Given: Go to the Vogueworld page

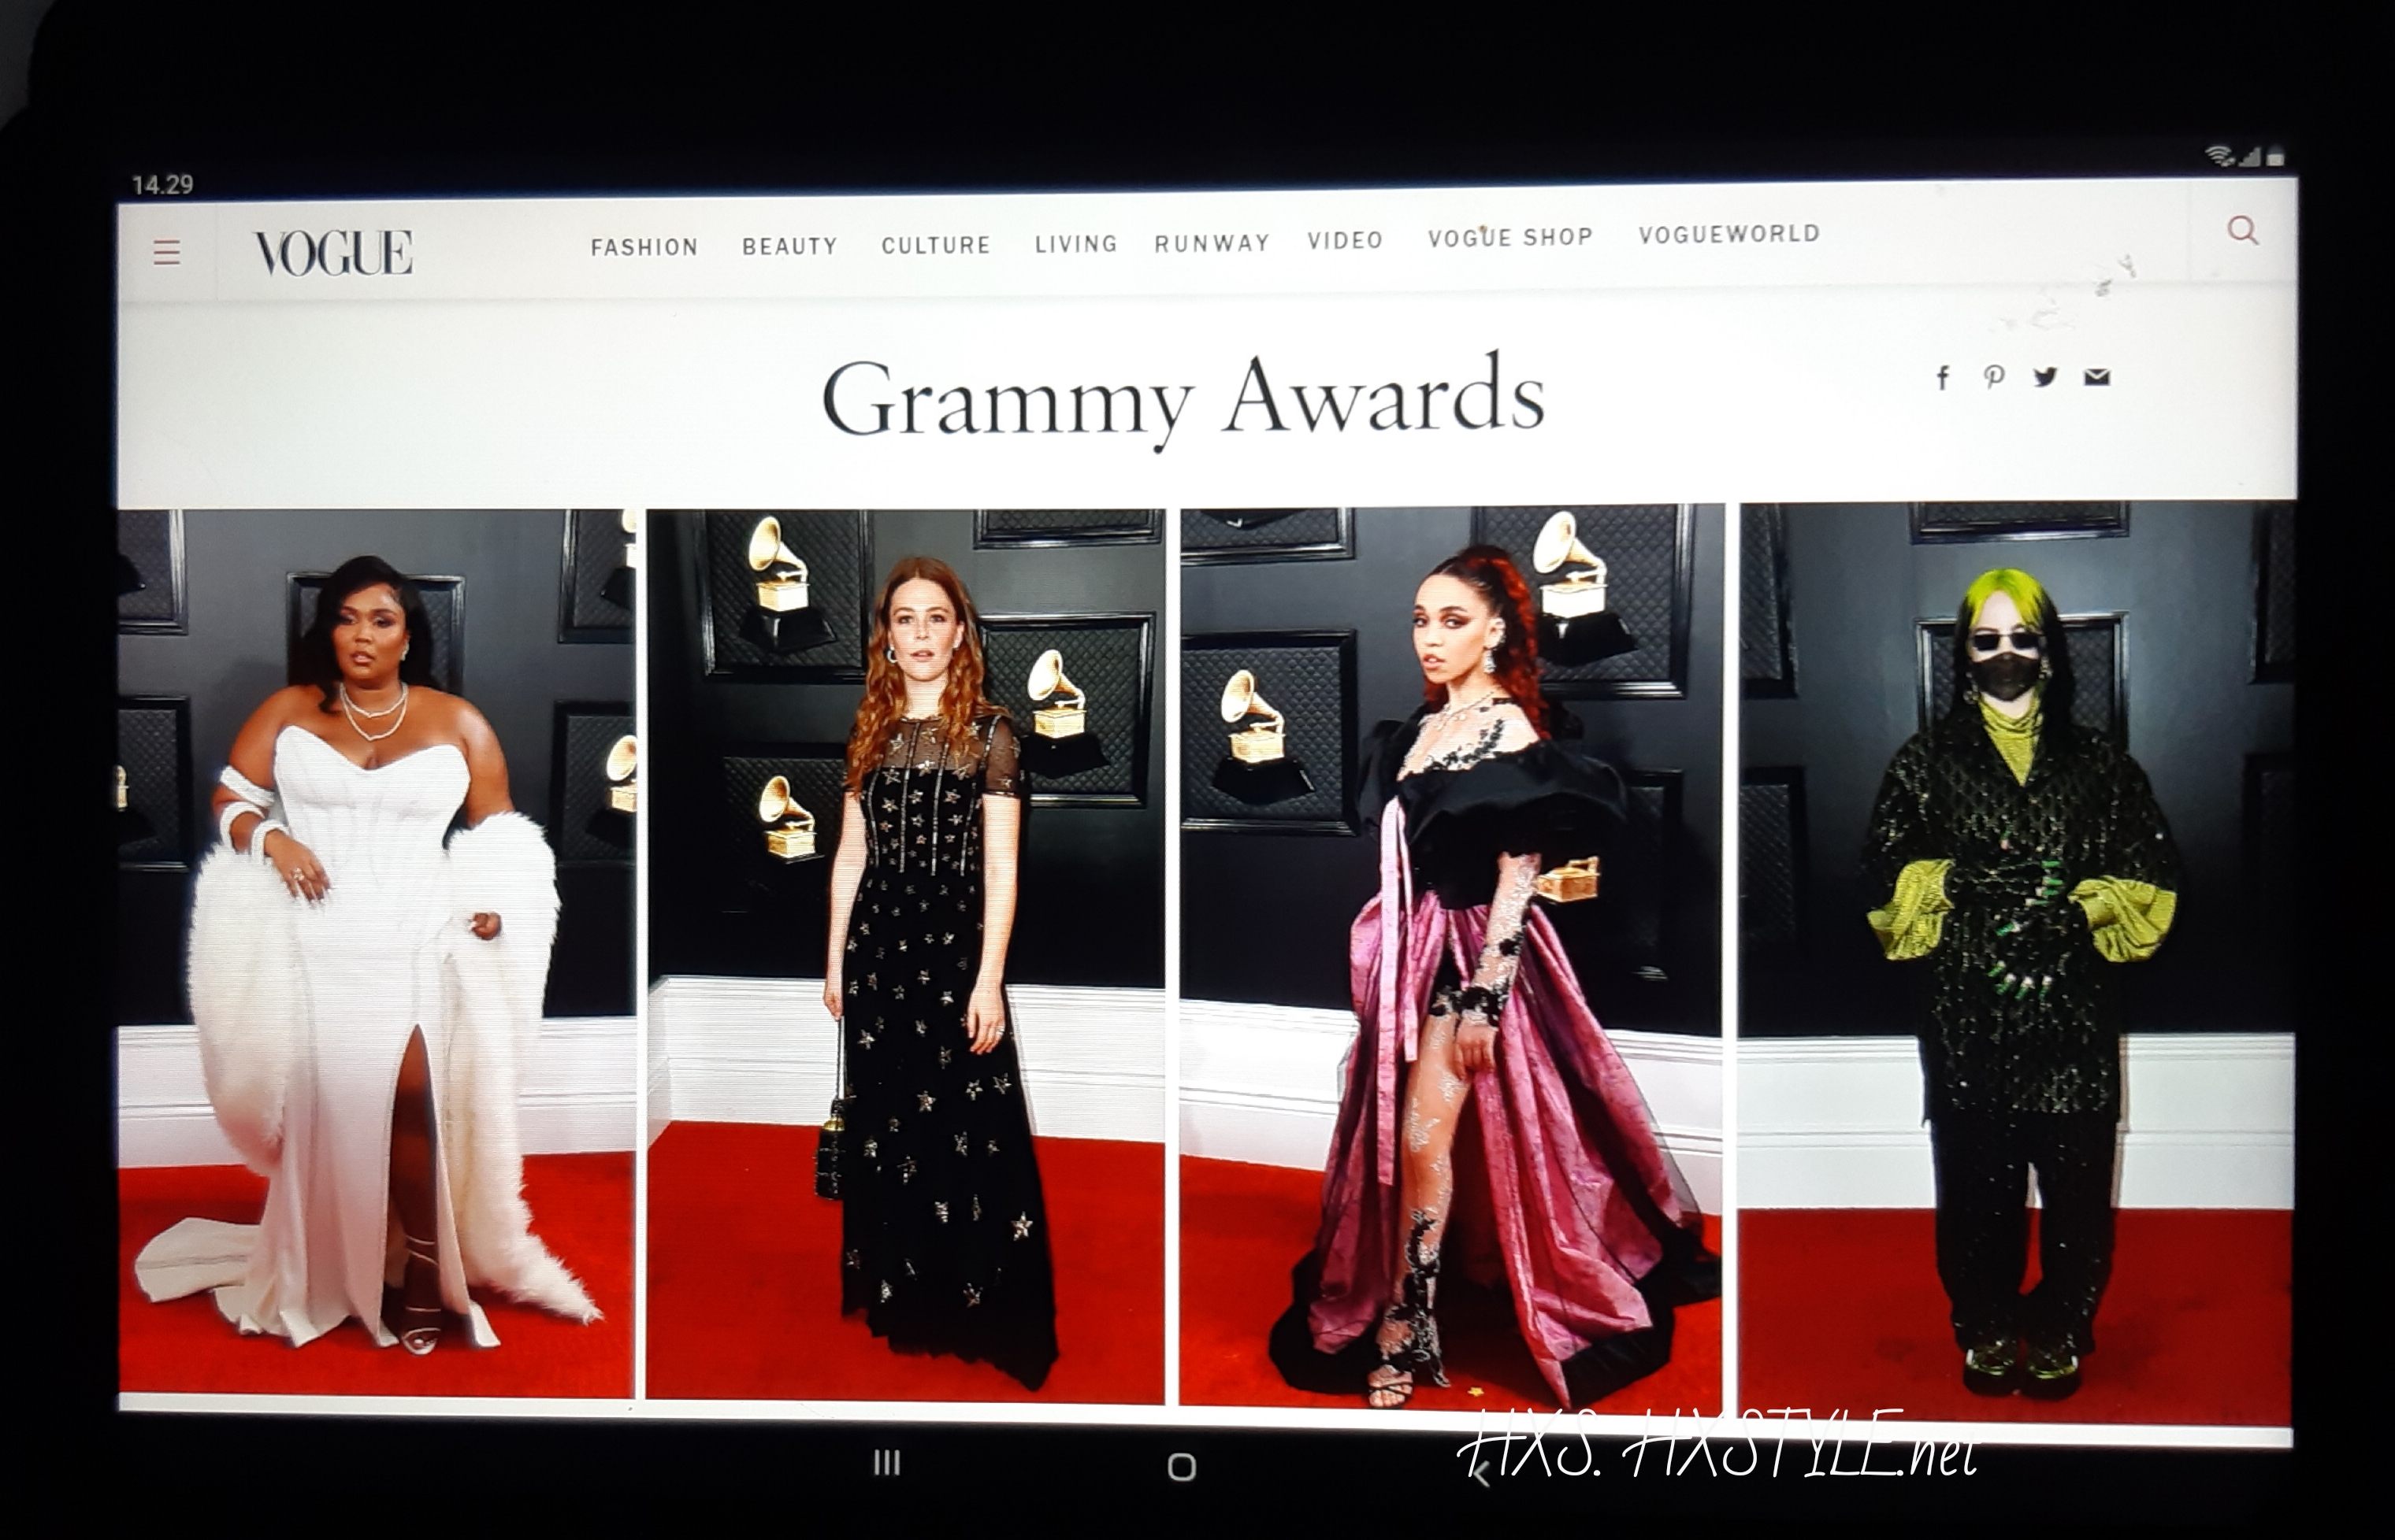Looking at the screenshot, I should (1728, 234).
